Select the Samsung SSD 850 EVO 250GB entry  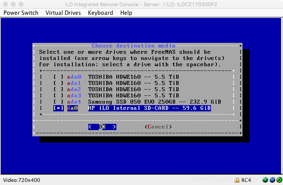[155, 102]
